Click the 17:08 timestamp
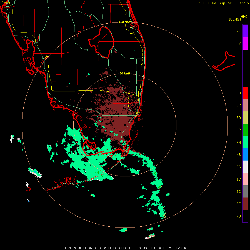 [x=181, y=248]
